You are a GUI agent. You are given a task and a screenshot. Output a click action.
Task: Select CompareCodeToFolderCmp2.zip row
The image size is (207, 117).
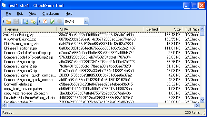[x=101, y=57]
